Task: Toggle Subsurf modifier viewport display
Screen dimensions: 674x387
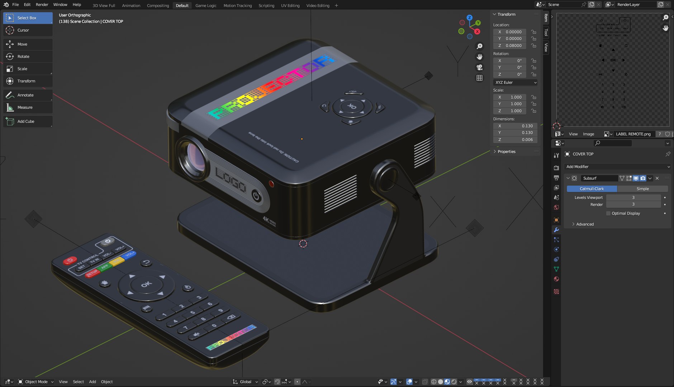Action: 636,178
